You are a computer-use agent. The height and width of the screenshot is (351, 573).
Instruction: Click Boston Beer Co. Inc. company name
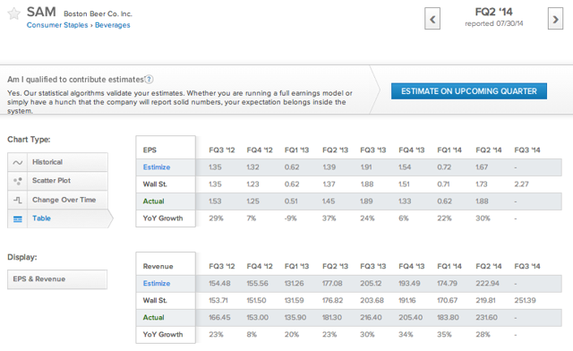pos(98,14)
